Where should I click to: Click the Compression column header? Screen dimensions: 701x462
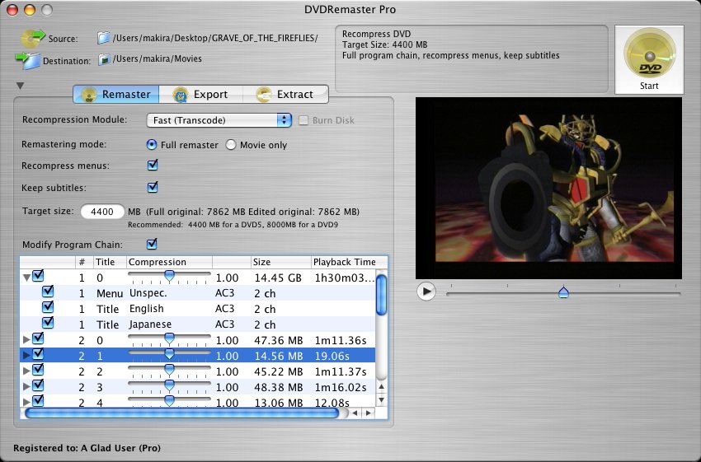[170, 262]
